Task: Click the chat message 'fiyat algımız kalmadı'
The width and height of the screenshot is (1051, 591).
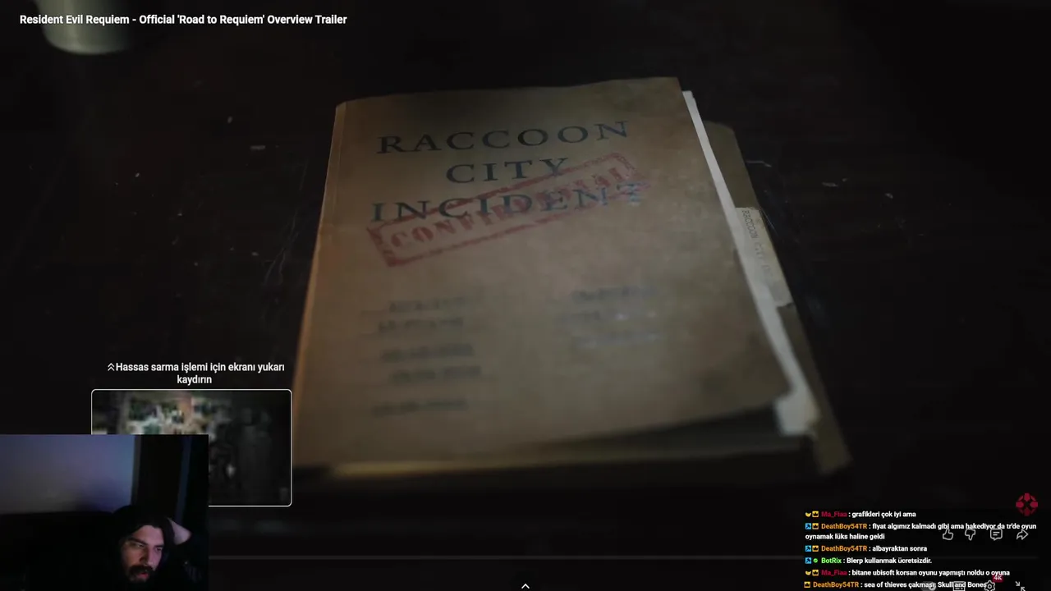Action: [x=920, y=531]
